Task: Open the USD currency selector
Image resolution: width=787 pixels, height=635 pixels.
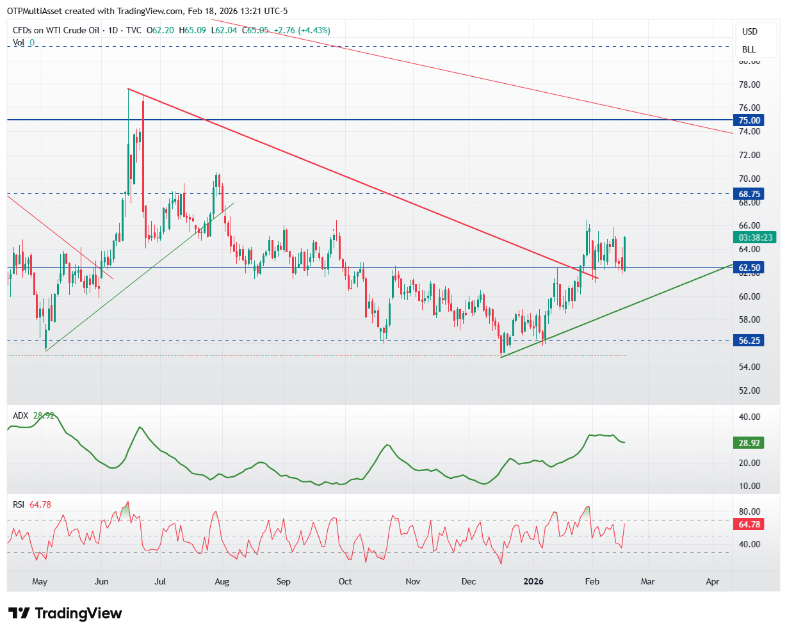Action: pos(749,31)
